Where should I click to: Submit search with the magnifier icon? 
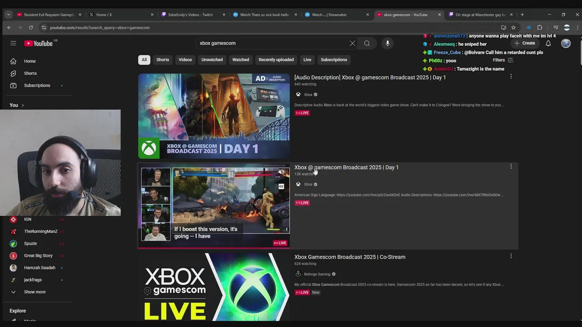point(367,43)
